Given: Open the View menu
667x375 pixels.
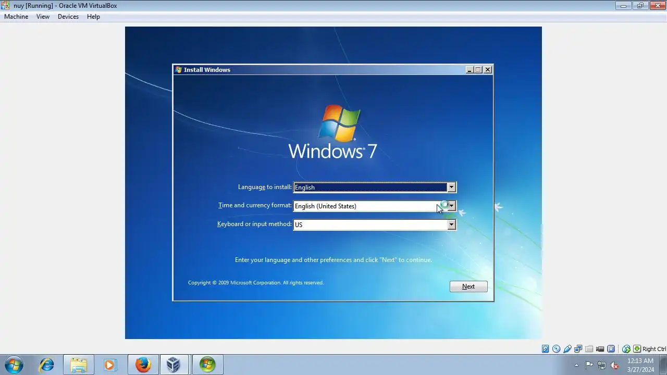Looking at the screenshot, I should coord(43,17).
